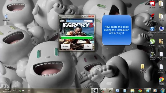The image size is (166, 93).
Task: Open Windows Explorer folder from the taskbar
Action: click(x=132, y=91)
